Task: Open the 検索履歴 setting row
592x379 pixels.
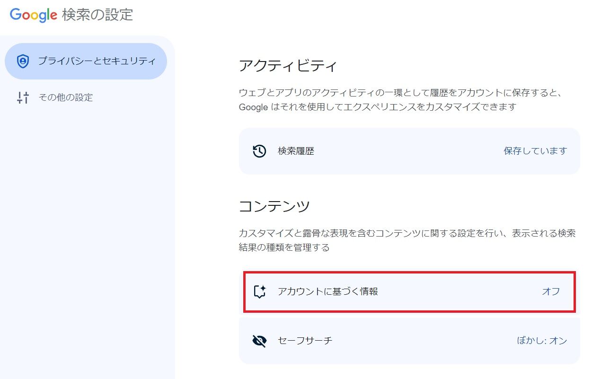Action: point(409,151)
